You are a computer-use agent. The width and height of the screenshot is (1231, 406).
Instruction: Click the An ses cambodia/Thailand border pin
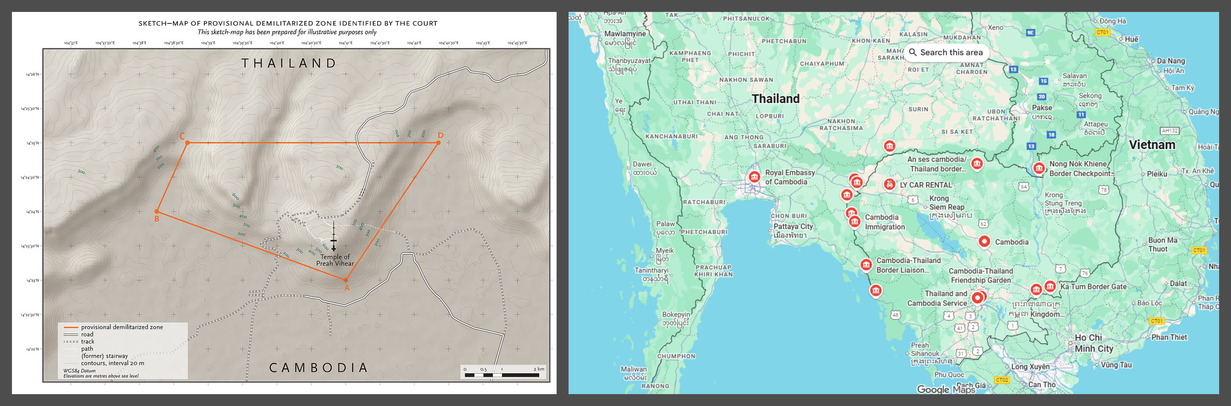(x=977, y=163)
